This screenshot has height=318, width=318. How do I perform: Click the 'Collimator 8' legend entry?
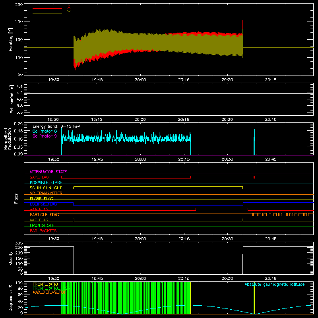(x=45, y=131)
